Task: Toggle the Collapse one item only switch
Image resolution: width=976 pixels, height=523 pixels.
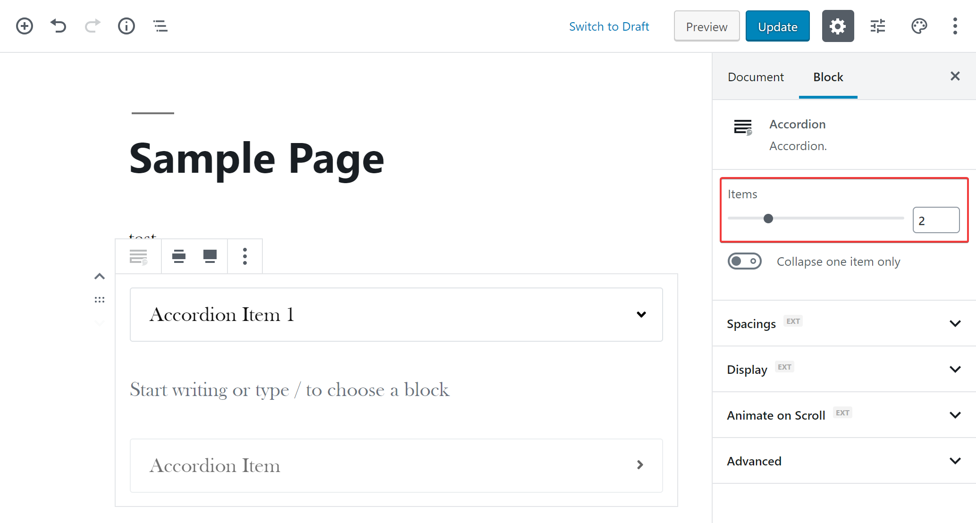Action: [x=744, y=261]
